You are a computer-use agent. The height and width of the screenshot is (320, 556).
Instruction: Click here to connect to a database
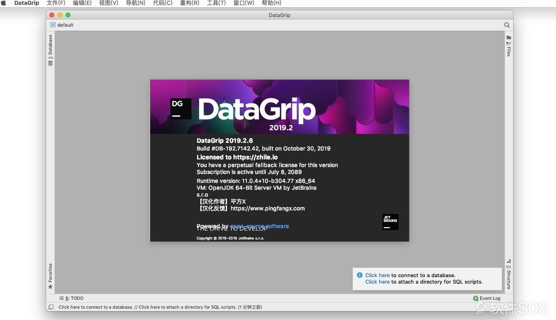(378, 275)
